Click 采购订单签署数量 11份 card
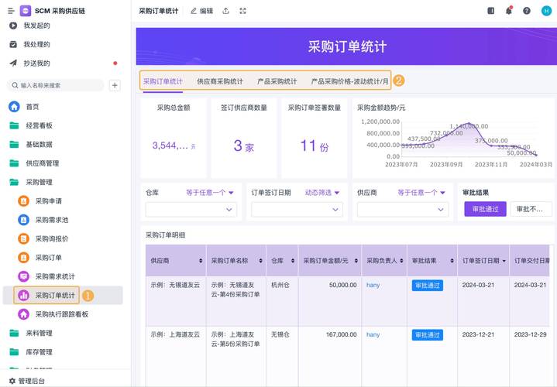The width and height of the screenshot is (557, 387). click(314, 138)
